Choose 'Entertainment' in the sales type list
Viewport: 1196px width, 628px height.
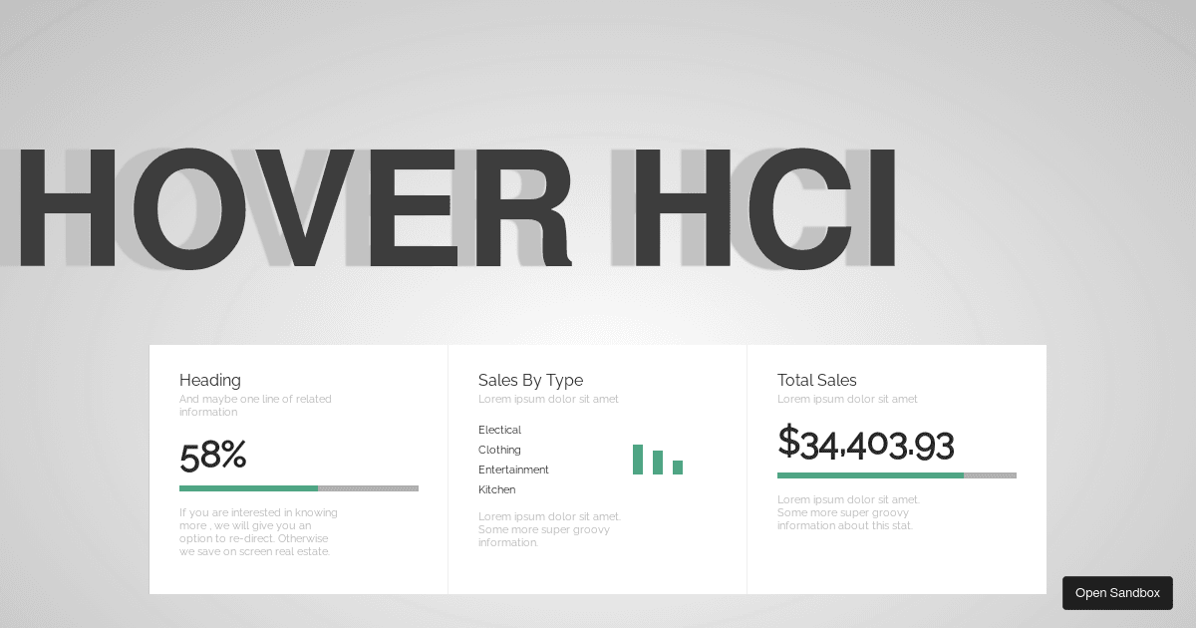(513, 470)
